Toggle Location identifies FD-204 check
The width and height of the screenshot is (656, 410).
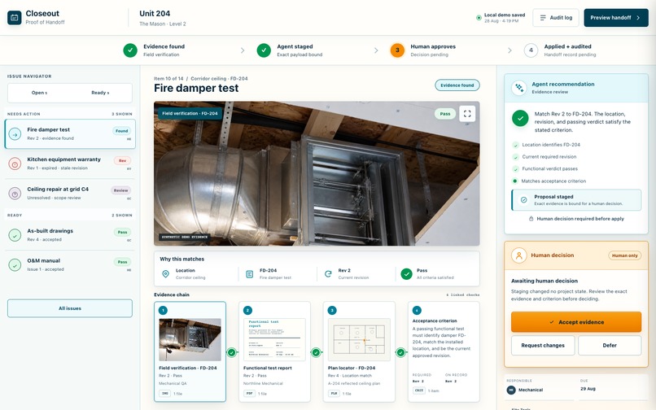tap(515, 145)
